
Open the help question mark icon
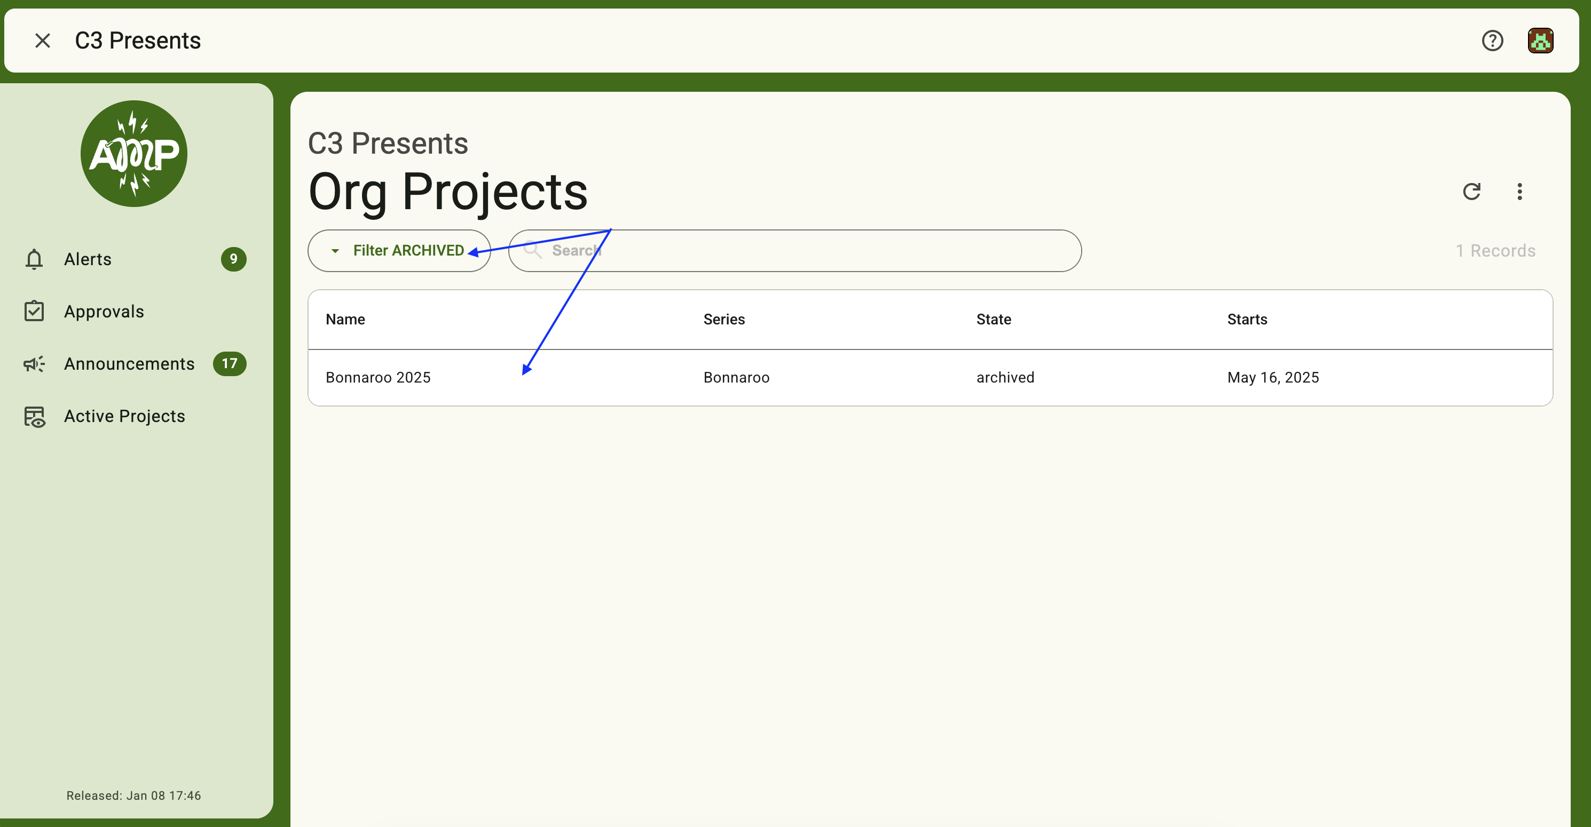[1492, 41]
